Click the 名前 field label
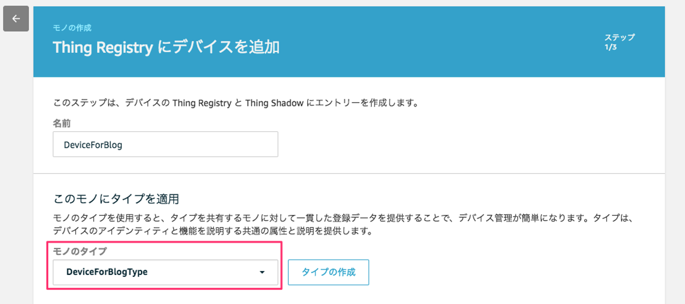 point(61,123)
